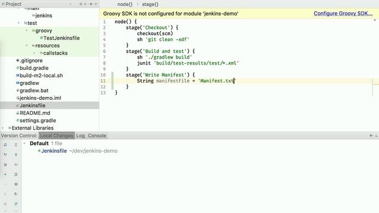Click the Expand All icon in Local Changes
This screenshot has width=379, height=213.
(16, 144)
